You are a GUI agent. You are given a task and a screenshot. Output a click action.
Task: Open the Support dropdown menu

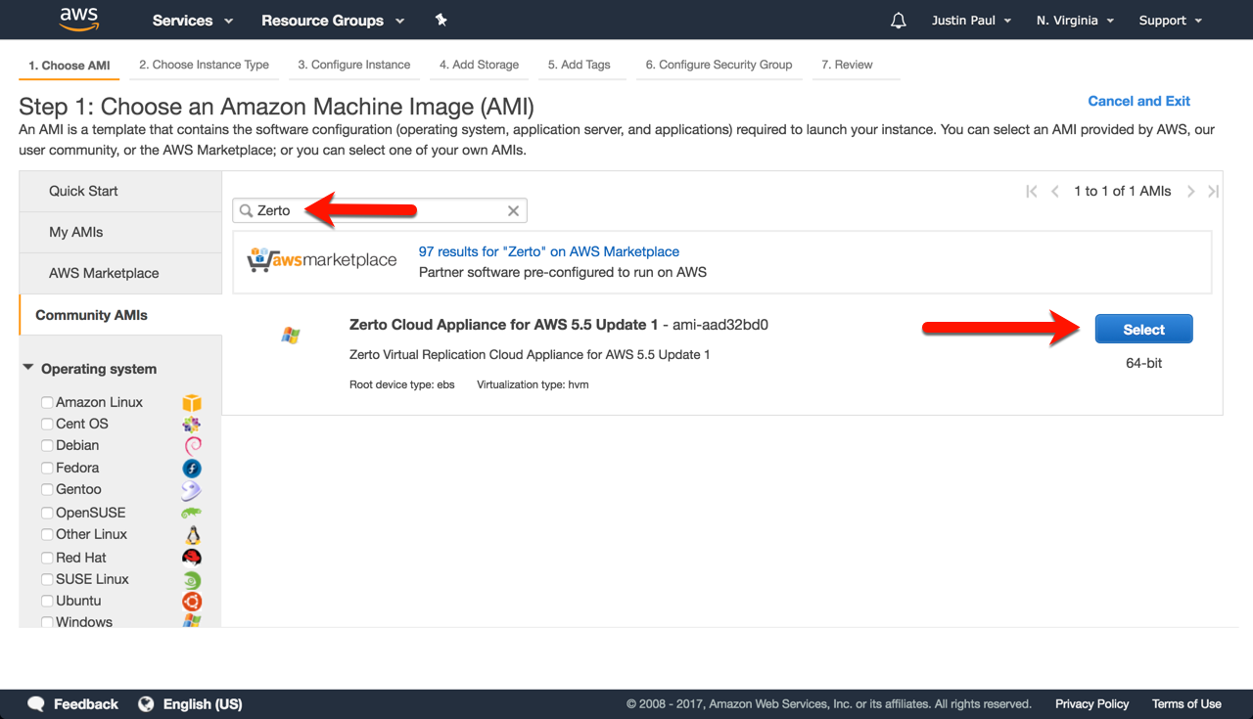click(x=1170, y=21)
